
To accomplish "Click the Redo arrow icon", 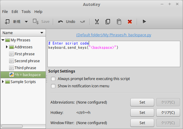I will pos(82,22).
